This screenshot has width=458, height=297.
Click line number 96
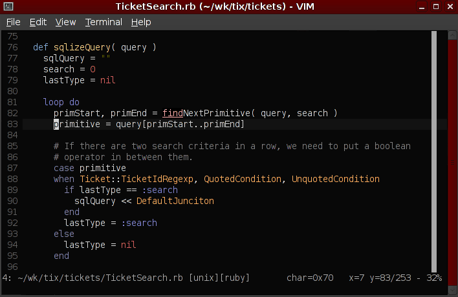(x=12, y=267)
